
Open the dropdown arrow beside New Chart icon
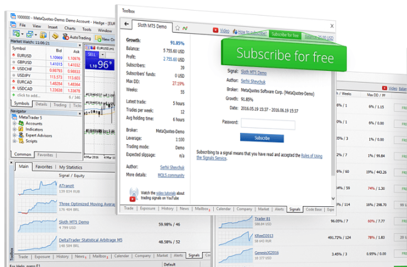[23, 34]
